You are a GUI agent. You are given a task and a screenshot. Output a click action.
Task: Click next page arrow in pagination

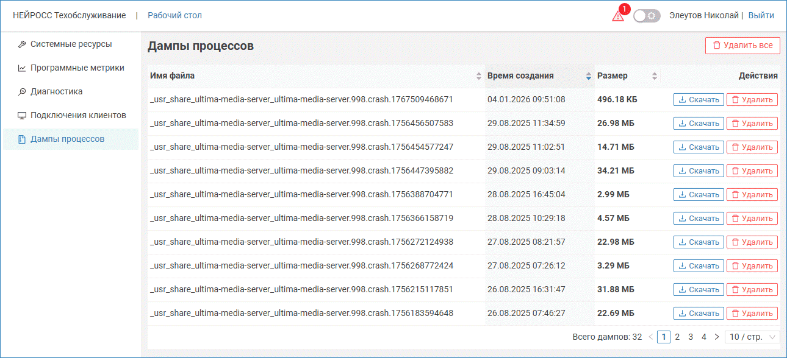click(x=717, y=337)
